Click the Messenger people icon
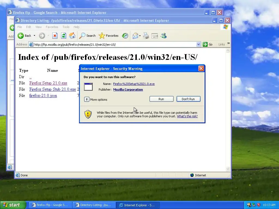 pyautogui.click(x=163, y=36)
